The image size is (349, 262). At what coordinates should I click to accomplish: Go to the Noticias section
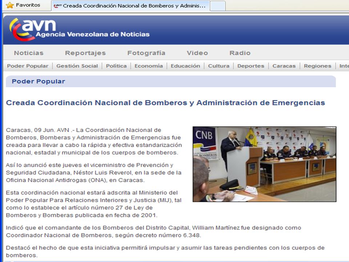pyautogui.click(x=29, y=53)
